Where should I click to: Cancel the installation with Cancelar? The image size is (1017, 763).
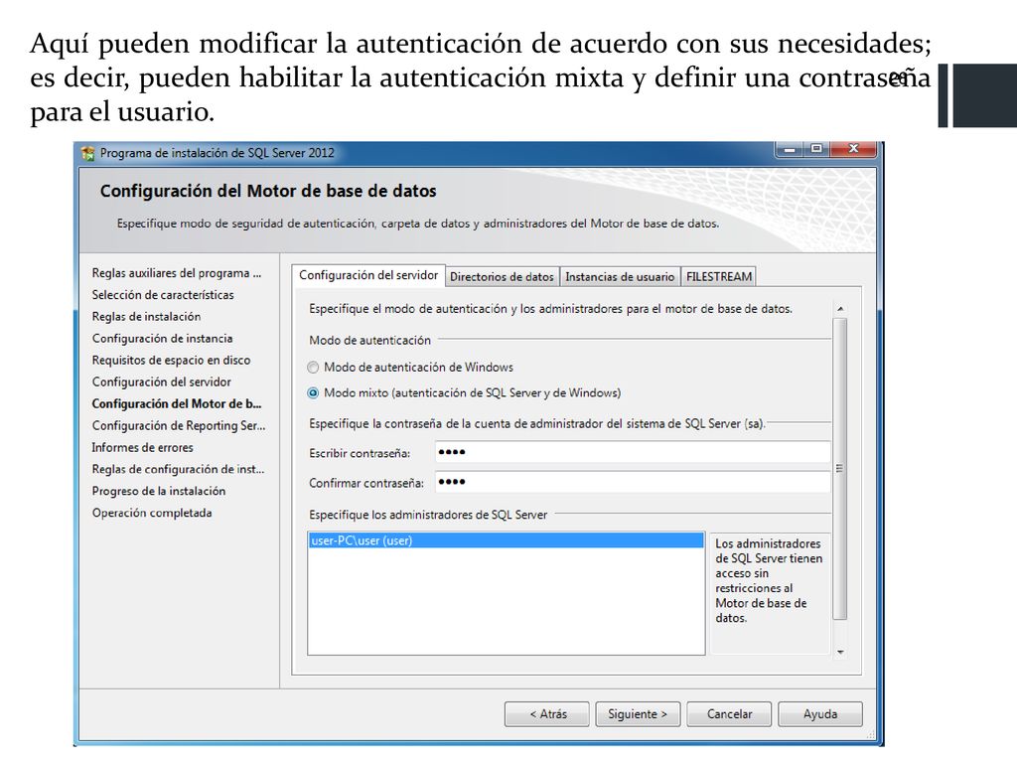[x=729, y=714]
